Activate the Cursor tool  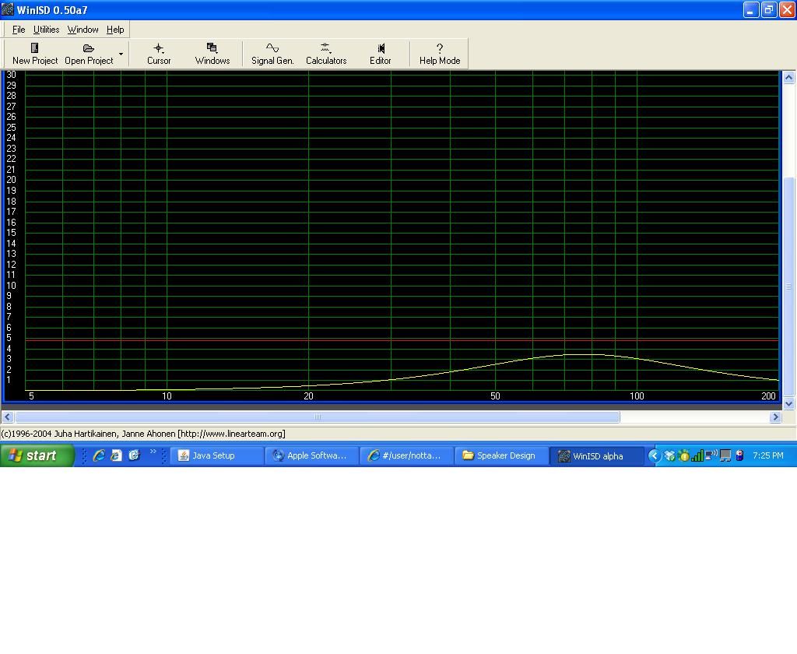click(x=159, y=54)
